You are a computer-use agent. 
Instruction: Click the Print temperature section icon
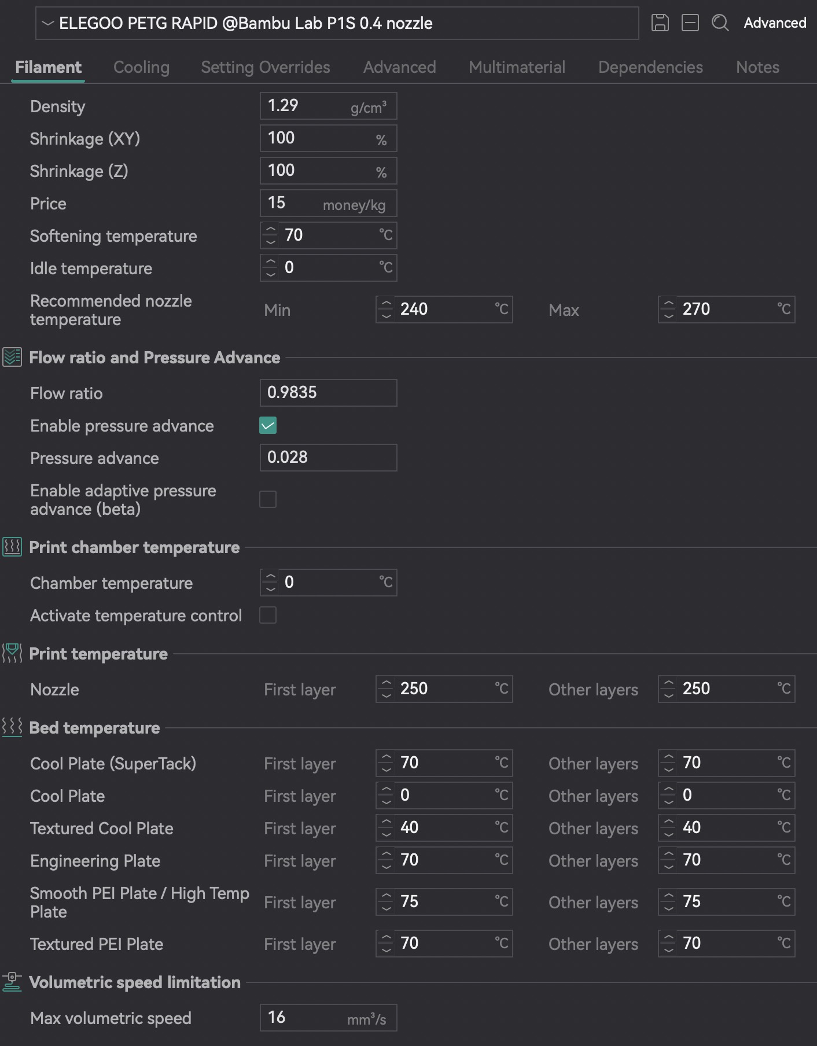[12, 654]
